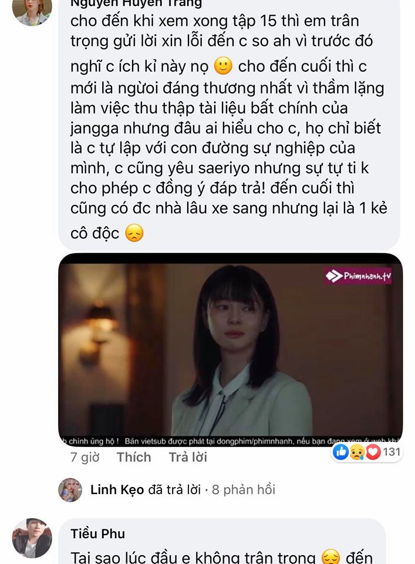Expand the 8 phản hồi replies
415x564 pixels.
pos(244,489)
